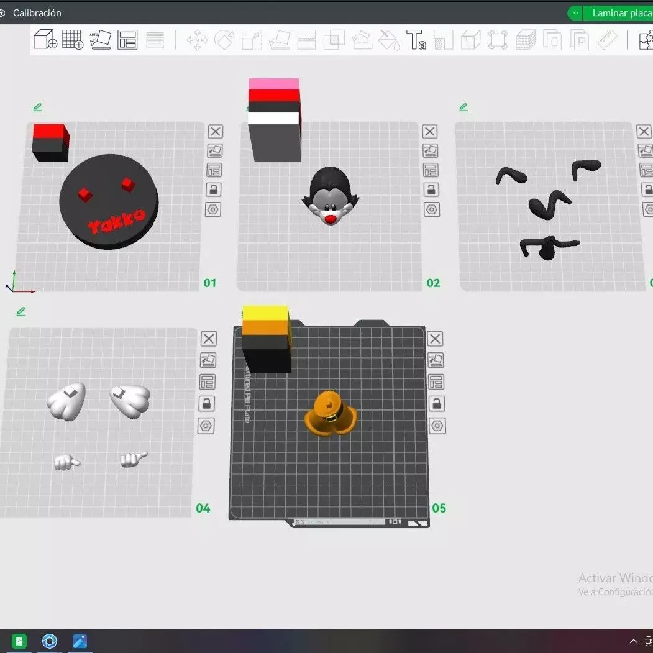Open plate 04 settings hexagon icon

[x=206, y=426]
